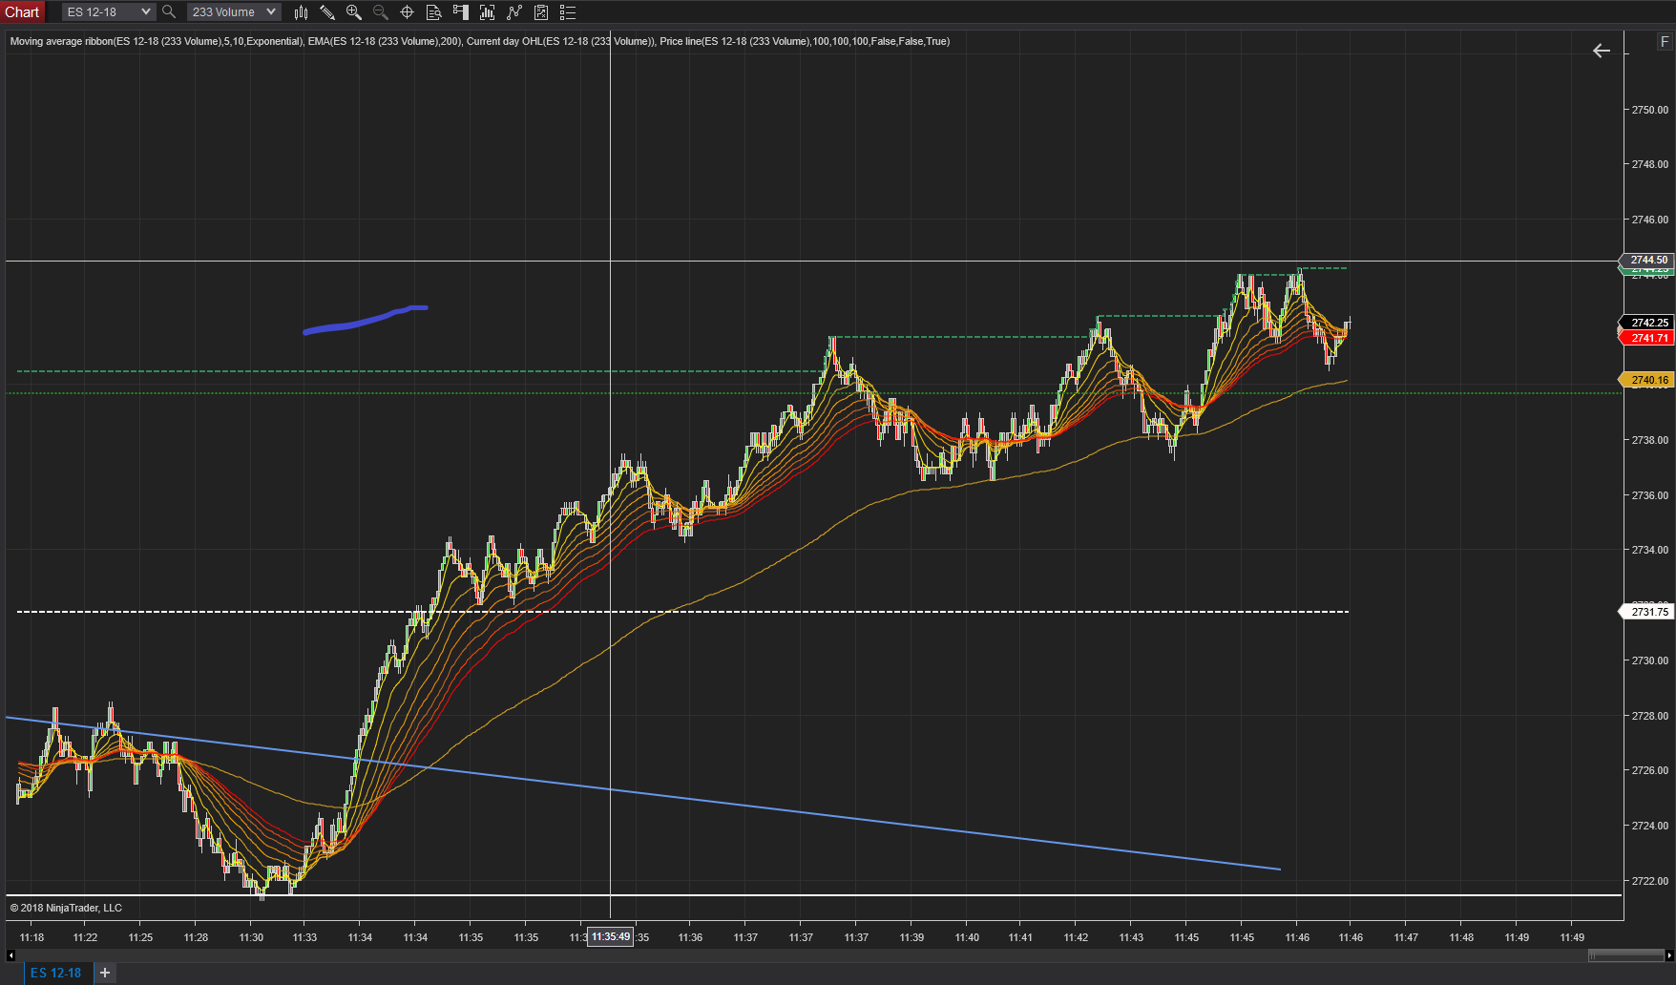The width and height of the screenshot is (1676, 985).
Task: Click the Chart window title label
Action: [22, 12]
